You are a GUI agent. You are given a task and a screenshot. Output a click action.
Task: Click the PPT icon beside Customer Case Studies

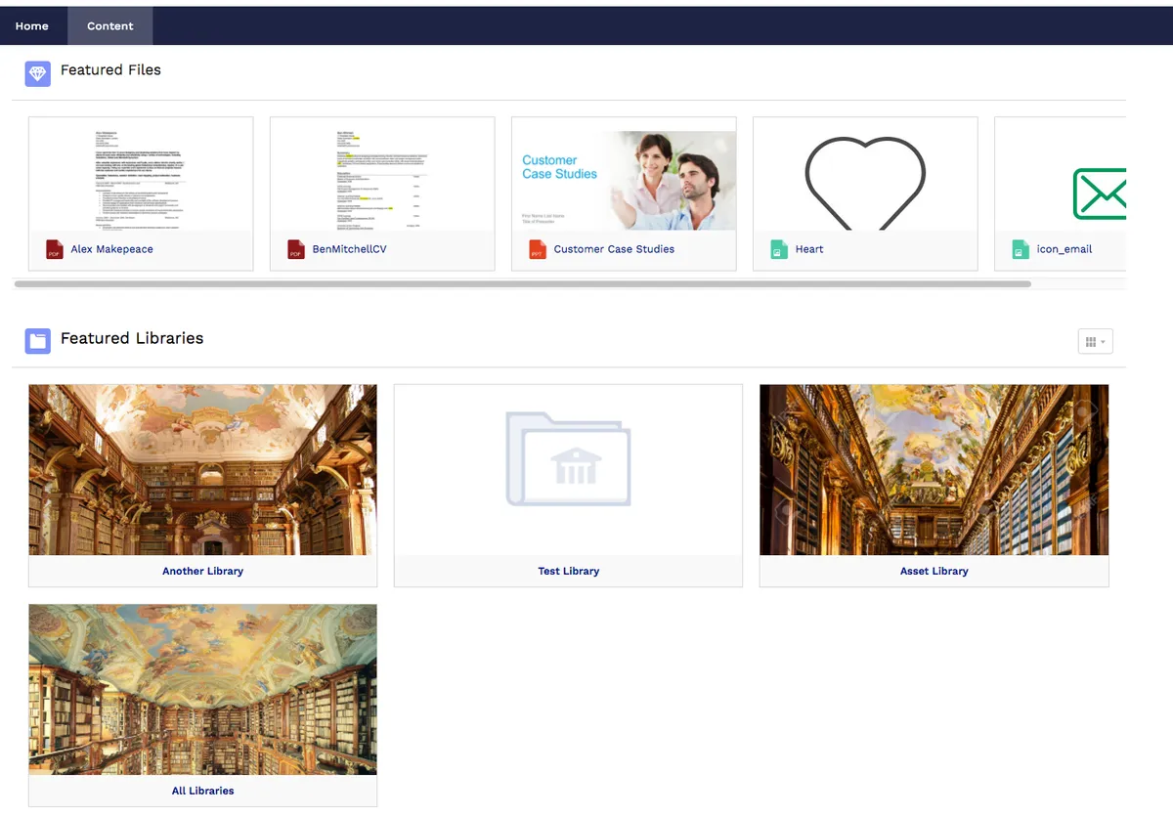(537, 249)
